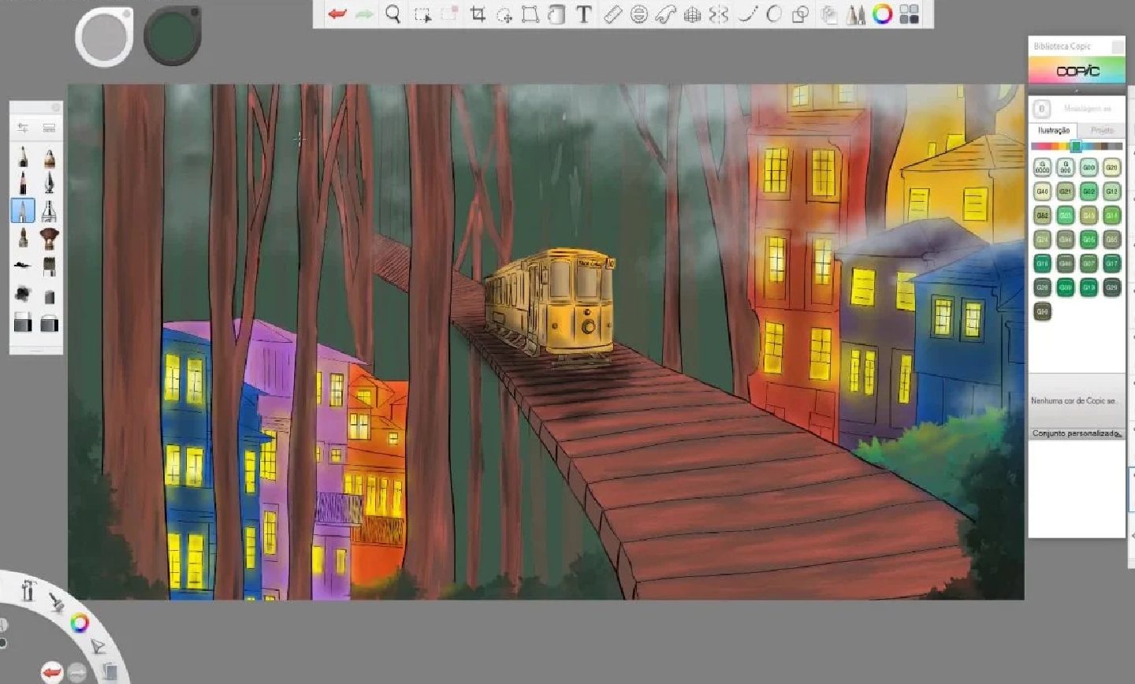Open Brush Properties sliders icon in palette
This screenshot has height=684, width=1135.
[x=23, y=128]
